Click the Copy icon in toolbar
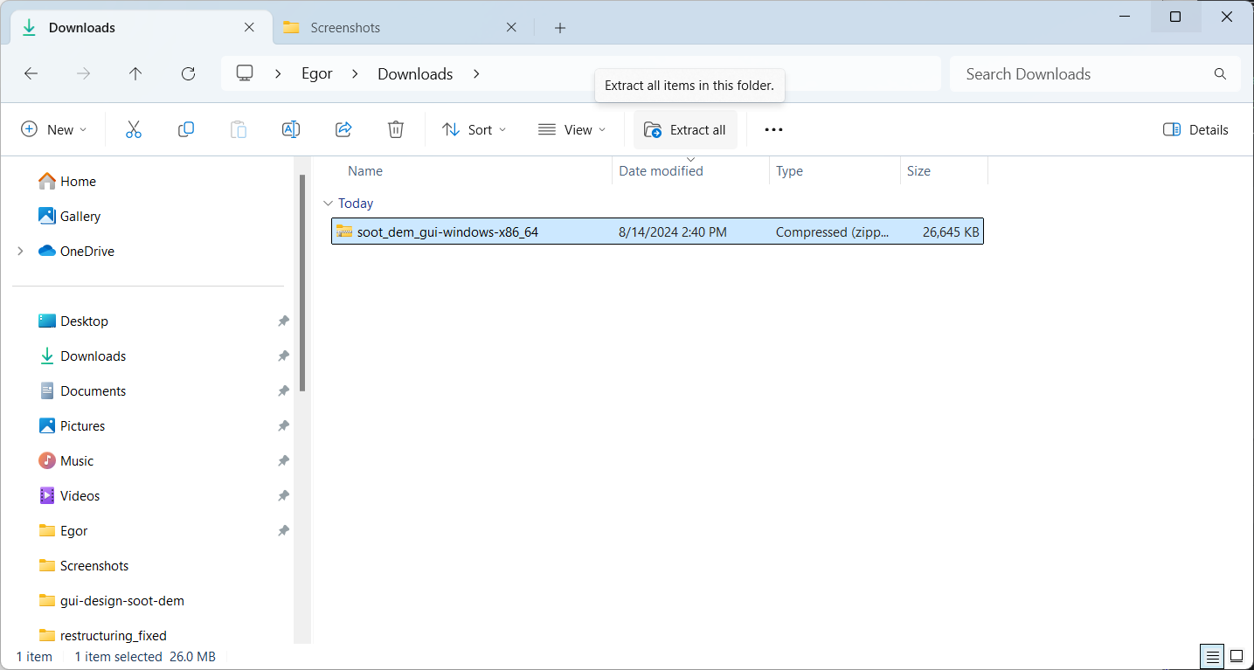The image size is (1254, 670). (186, 129)
